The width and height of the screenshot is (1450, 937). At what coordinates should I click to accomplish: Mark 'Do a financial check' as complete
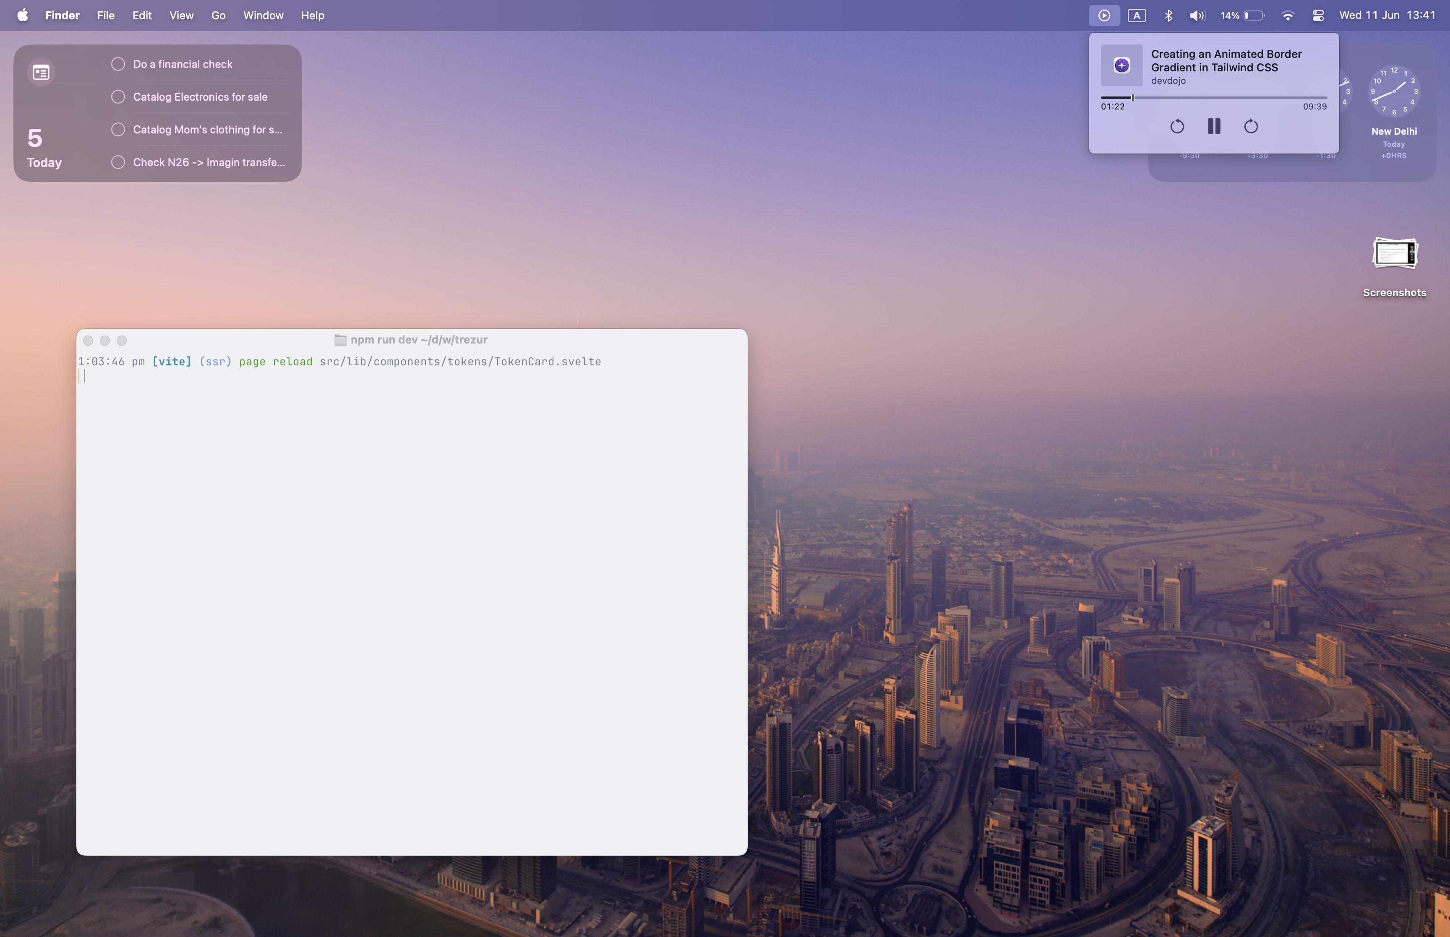click(x=118, y=63)
